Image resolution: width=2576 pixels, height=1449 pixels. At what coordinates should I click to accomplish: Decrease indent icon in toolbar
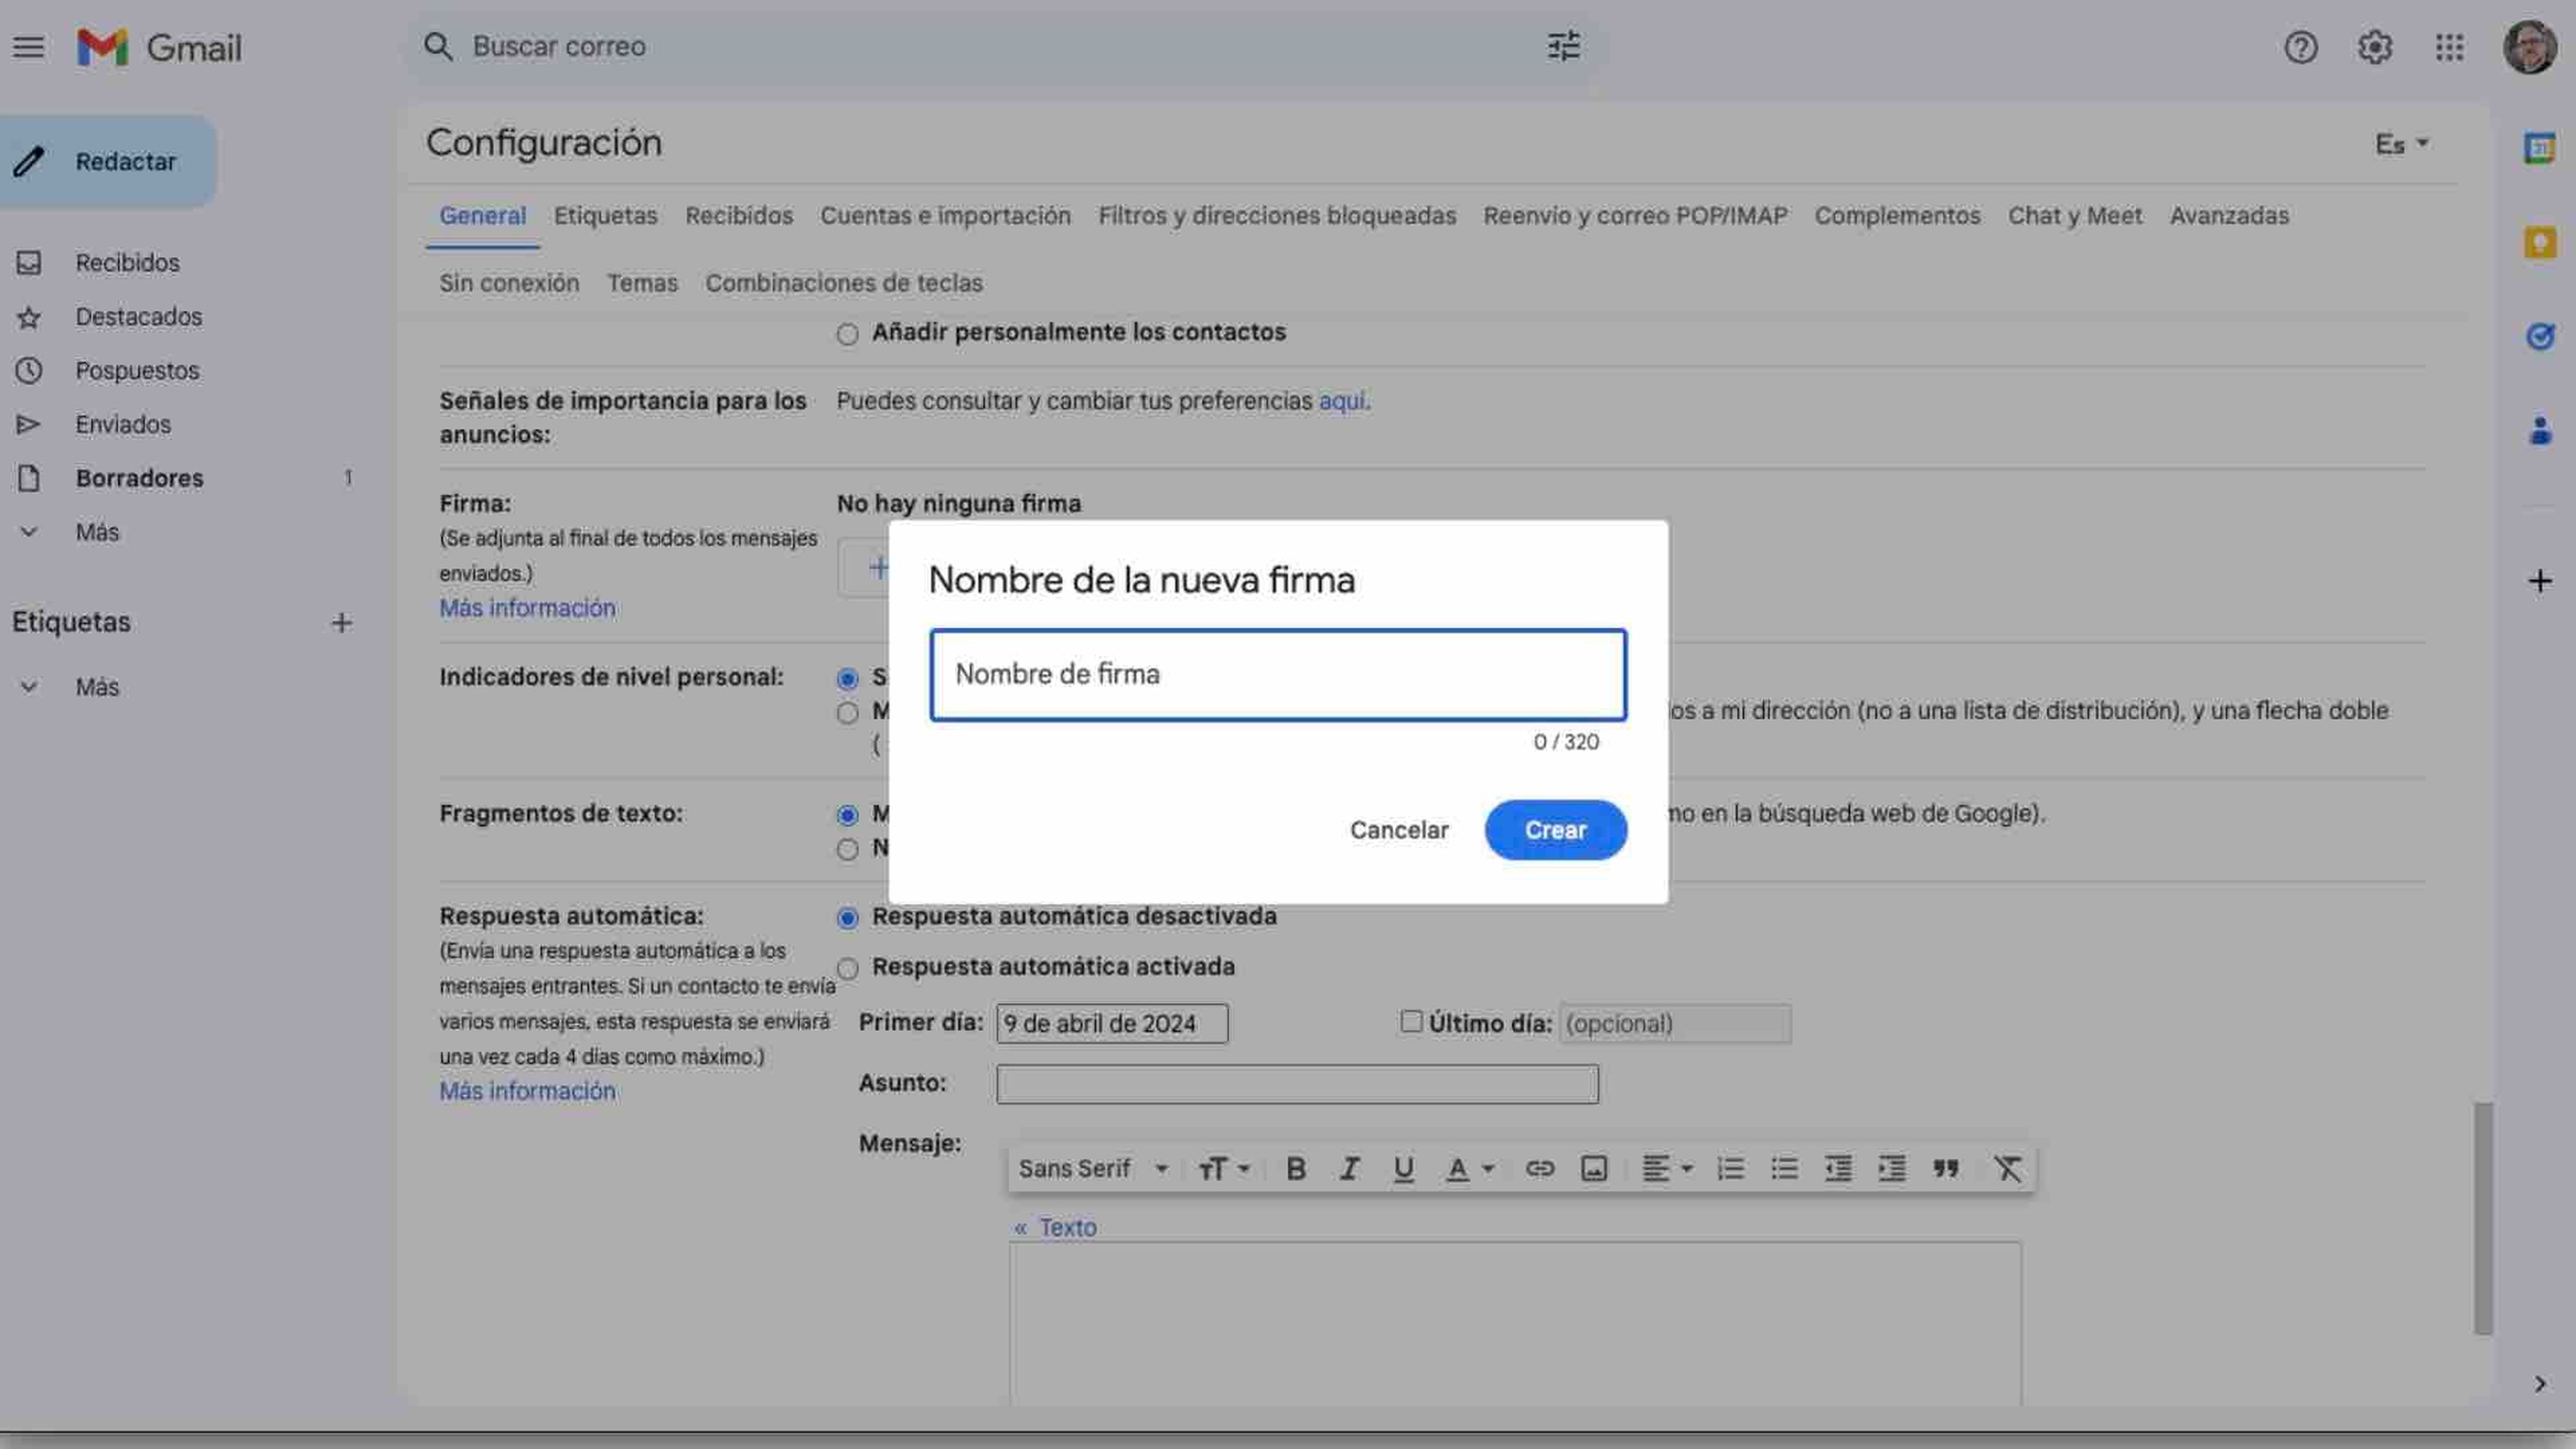(x=1838, y=1168)
